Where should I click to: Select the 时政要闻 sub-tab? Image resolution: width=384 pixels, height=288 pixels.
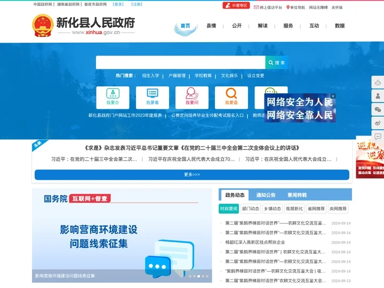click(228, 209)
